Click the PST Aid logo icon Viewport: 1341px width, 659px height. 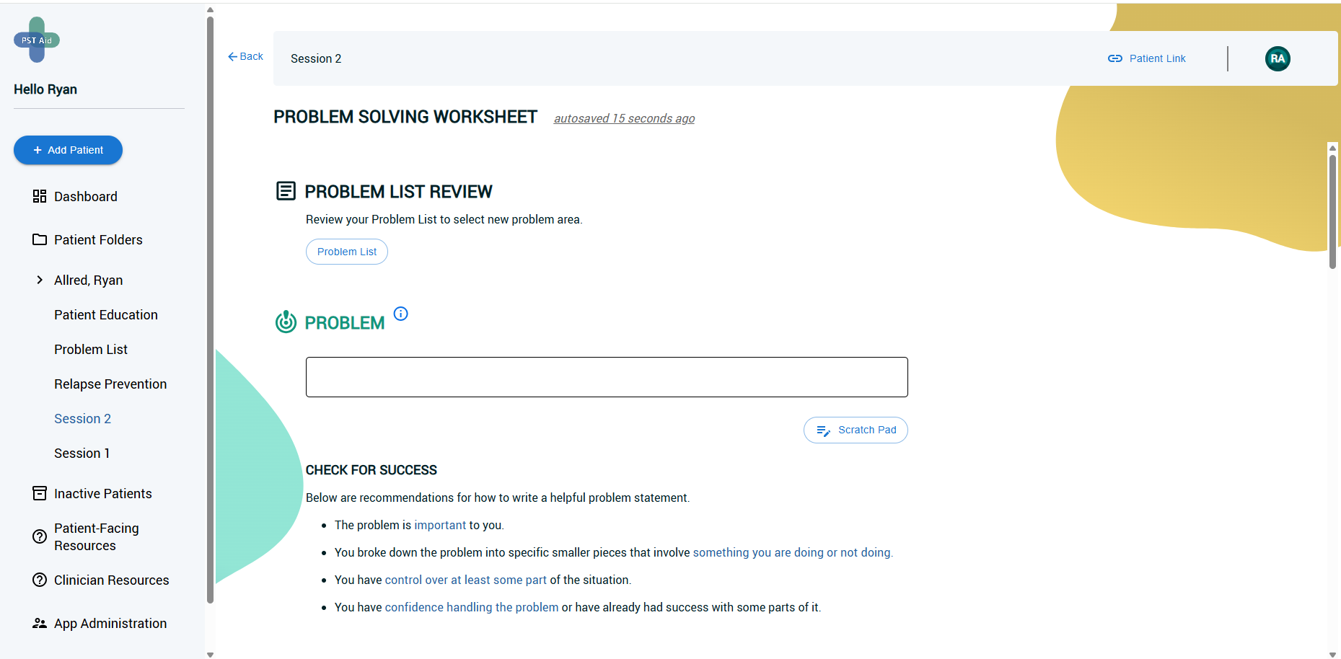point(37,40)
